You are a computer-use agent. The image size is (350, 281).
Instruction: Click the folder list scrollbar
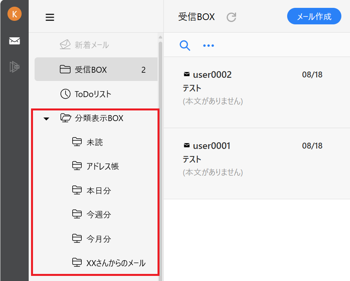[x=160, y=161]
